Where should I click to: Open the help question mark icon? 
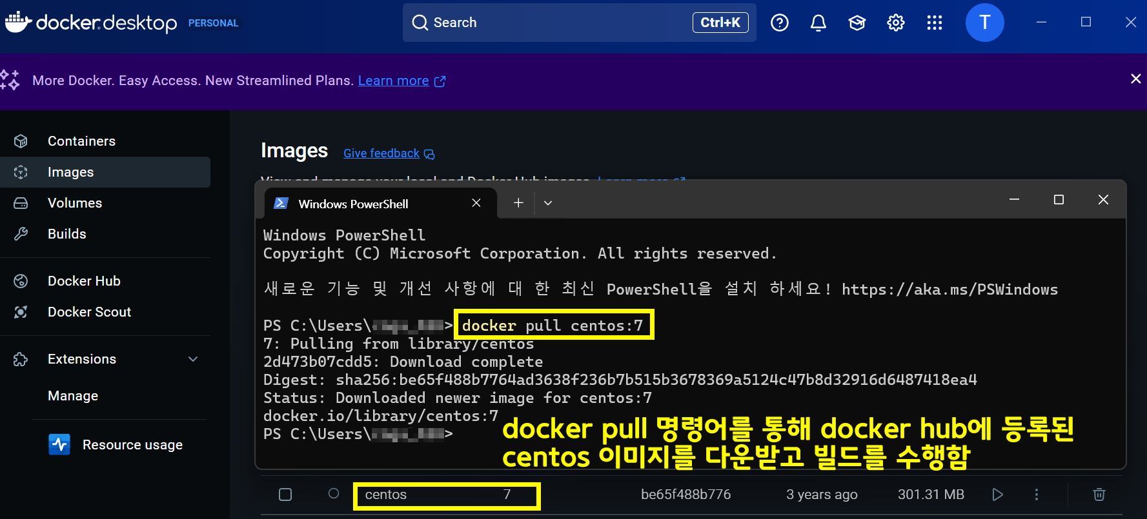pyautogui.click(x=780, y=23)
